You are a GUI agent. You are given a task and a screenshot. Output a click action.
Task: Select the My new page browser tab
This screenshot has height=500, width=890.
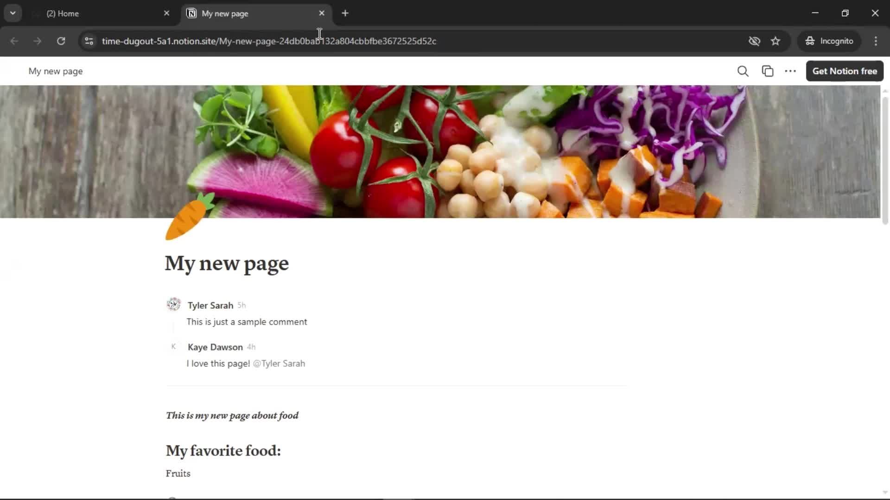tap(256, 13)
